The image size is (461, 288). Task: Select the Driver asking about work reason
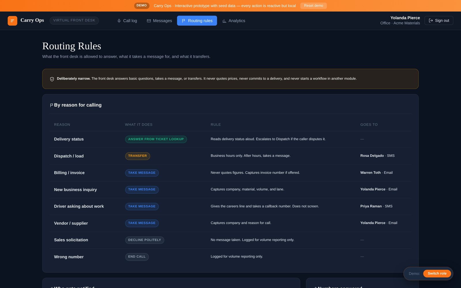[x=79, y=206]
